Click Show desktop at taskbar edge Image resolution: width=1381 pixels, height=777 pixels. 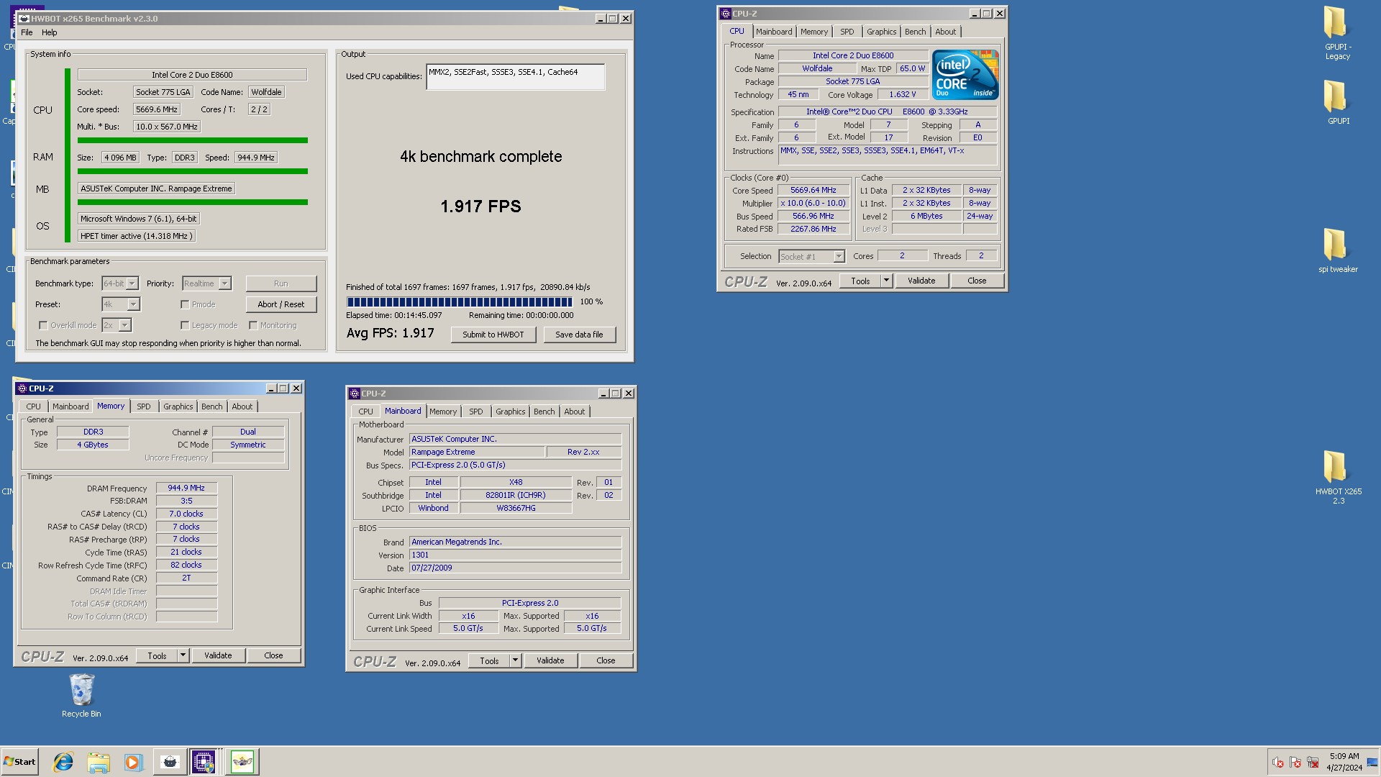(1372, 762)
